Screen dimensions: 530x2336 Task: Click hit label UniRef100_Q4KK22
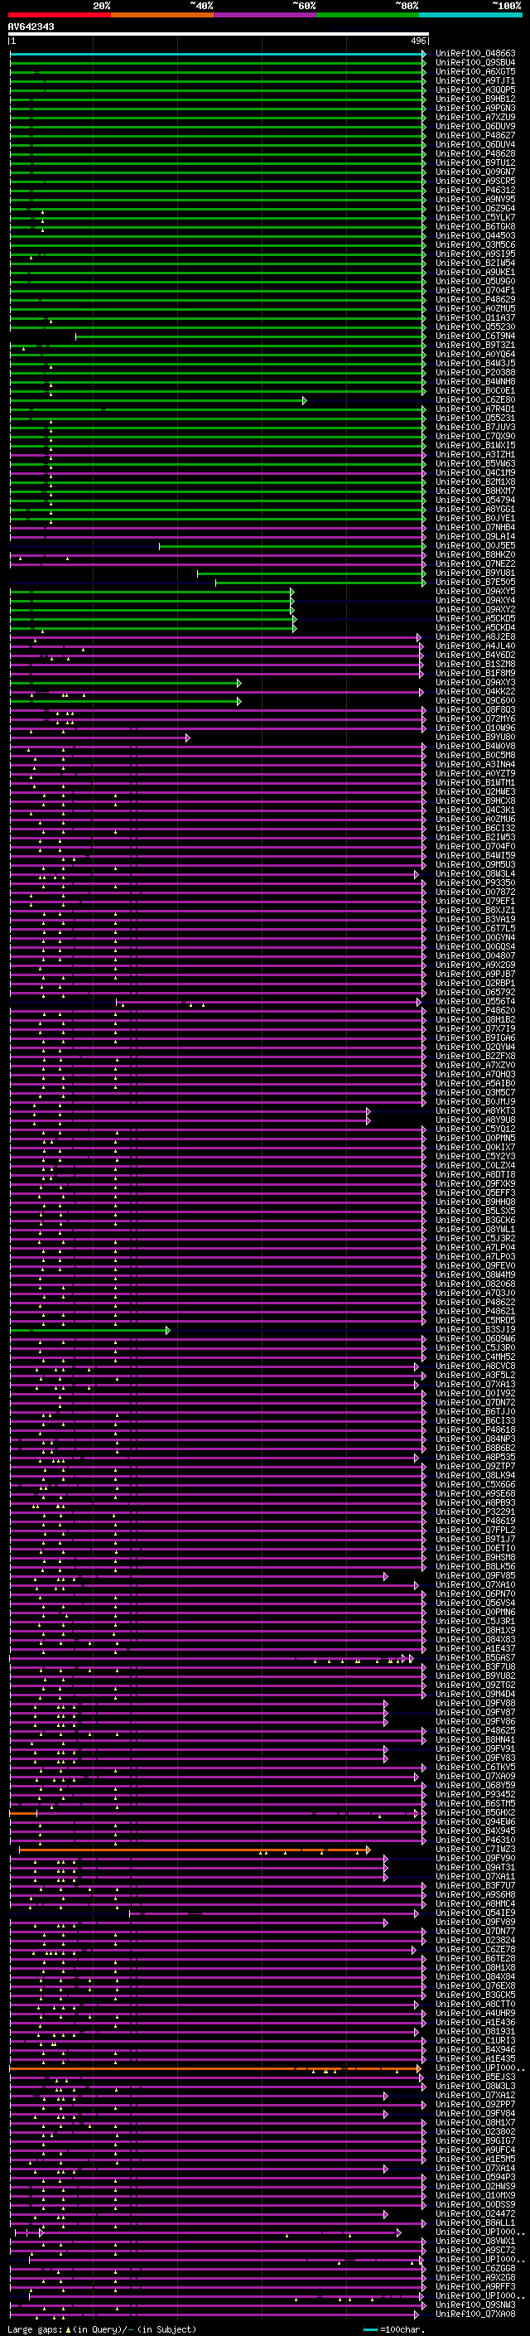(x=475, y=691)
